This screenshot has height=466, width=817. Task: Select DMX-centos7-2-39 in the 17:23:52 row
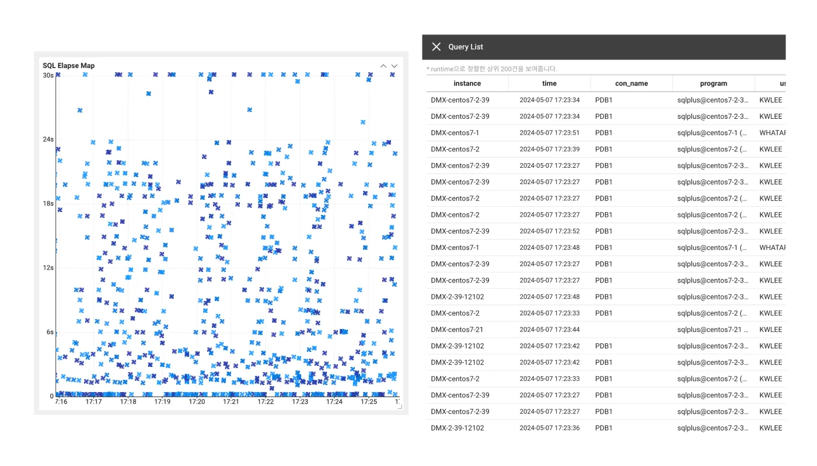point(460,231)
